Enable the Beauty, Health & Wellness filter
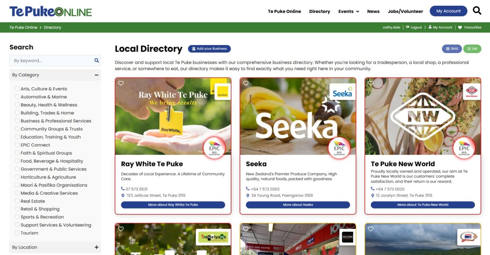Image resolution: width=490 pixels, height=255 pixels. coord(17,105)
